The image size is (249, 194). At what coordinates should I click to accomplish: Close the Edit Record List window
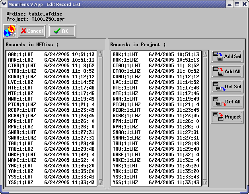(x=245, y=4)
